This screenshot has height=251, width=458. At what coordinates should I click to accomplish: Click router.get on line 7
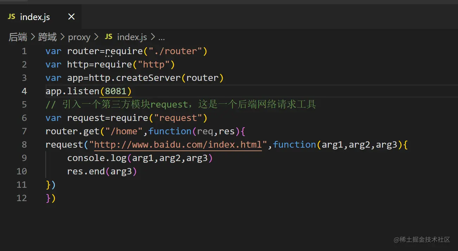[x=72, y=131]
